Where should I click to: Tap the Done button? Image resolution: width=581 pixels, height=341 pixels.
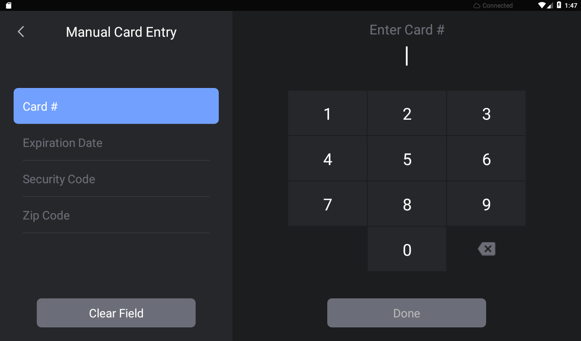[x=406, y=313]
